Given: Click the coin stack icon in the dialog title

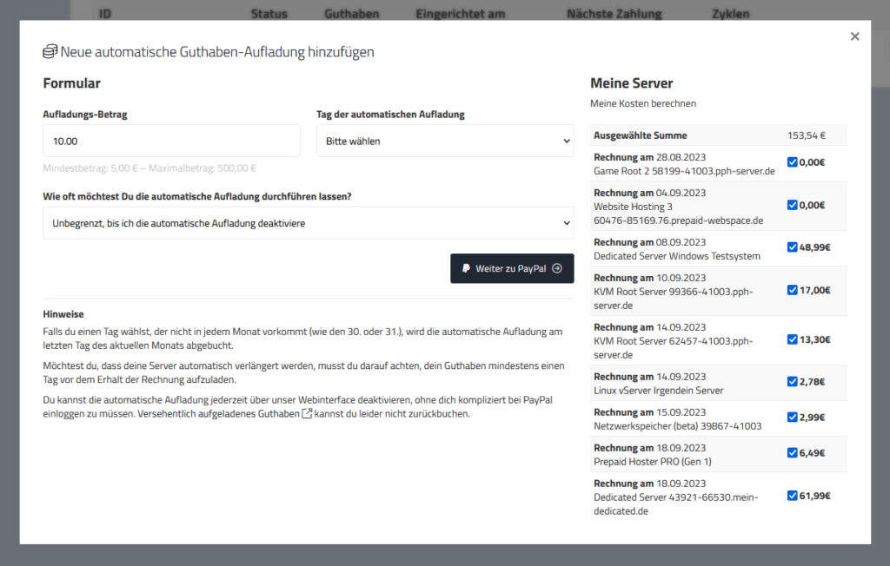Looking at the screenshot, I should click(50, 51).
